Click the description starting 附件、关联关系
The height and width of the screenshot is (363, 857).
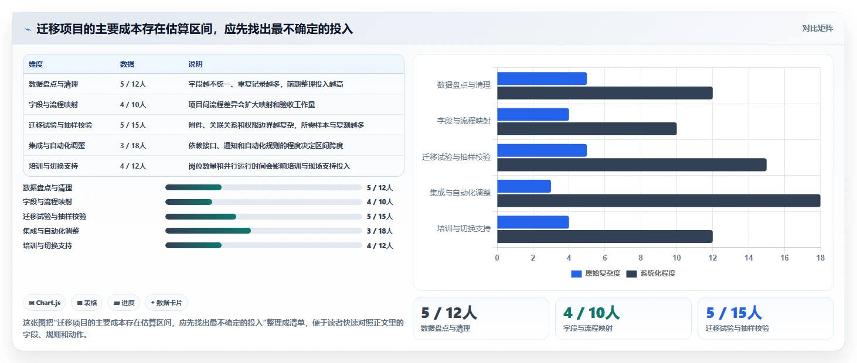tap(276, 125)
